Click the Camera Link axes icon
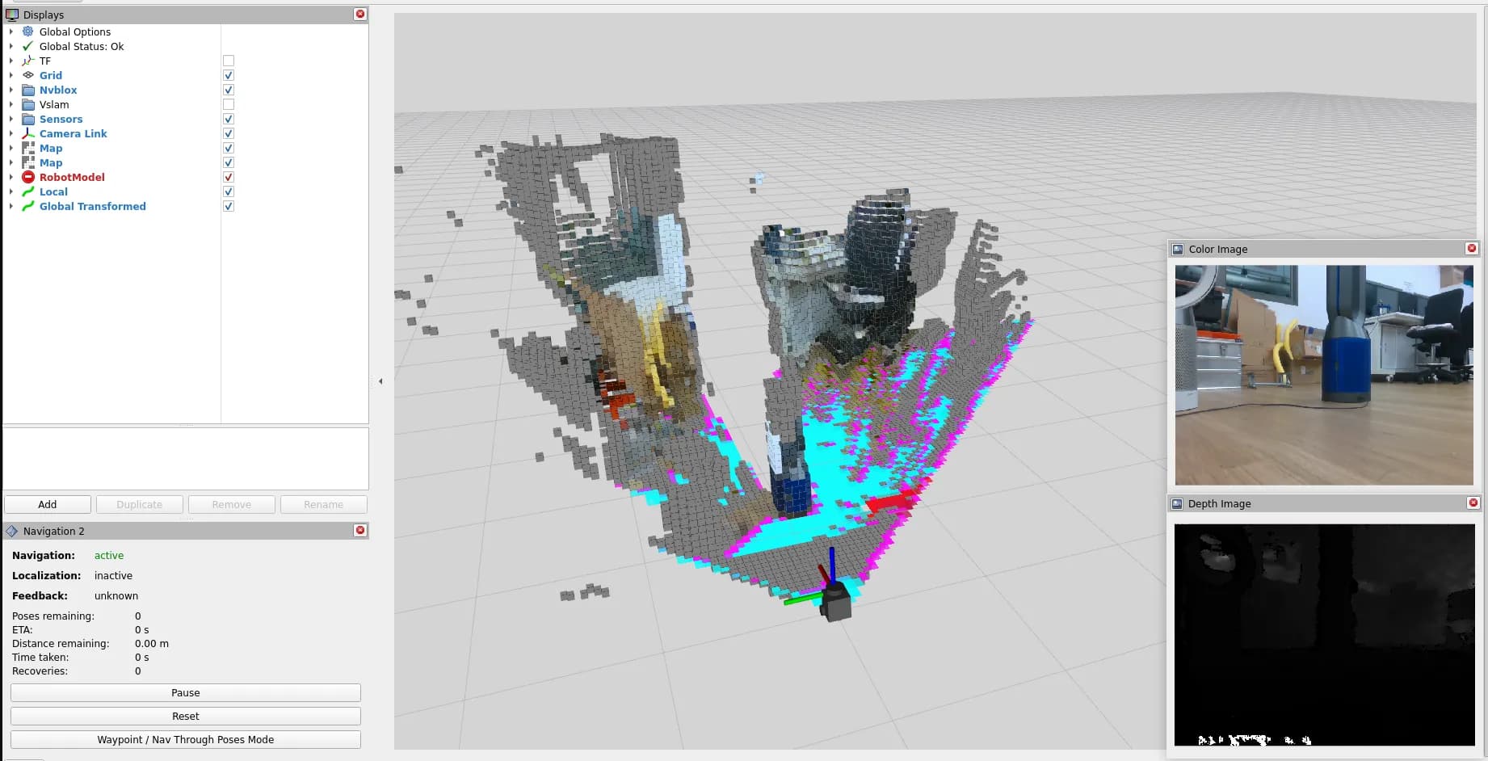The image size is (1488, 761). click(x=28, y=133)
